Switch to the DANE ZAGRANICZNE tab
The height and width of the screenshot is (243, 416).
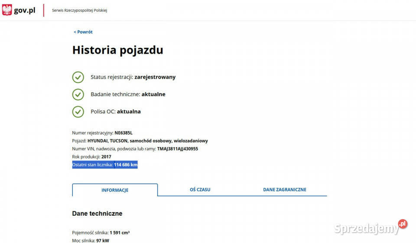click(x=285, y=189)
